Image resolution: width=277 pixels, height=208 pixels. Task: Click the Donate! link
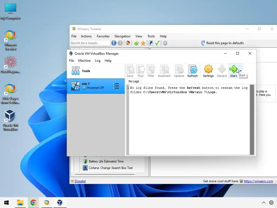tap(80, 181)
